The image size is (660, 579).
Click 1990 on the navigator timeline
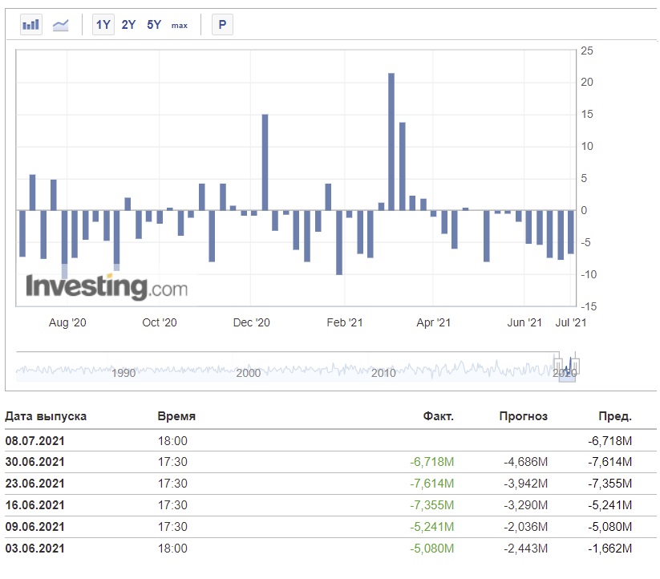pyautogui.click(x=123, y=373)
